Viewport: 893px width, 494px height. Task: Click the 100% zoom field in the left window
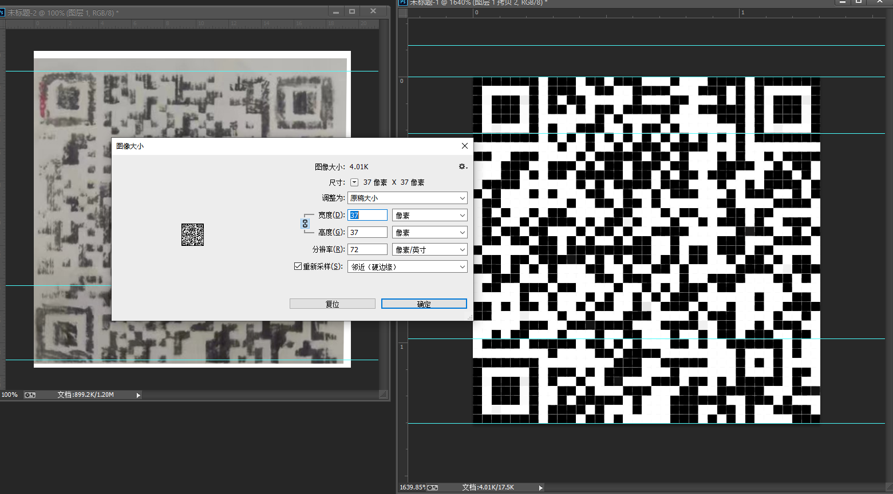pos(10,395)
